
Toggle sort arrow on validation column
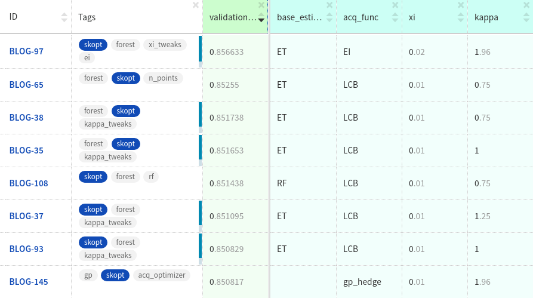coord(261,18)
